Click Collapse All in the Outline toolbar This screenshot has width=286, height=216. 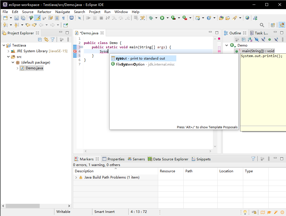[x=243, y=39]
